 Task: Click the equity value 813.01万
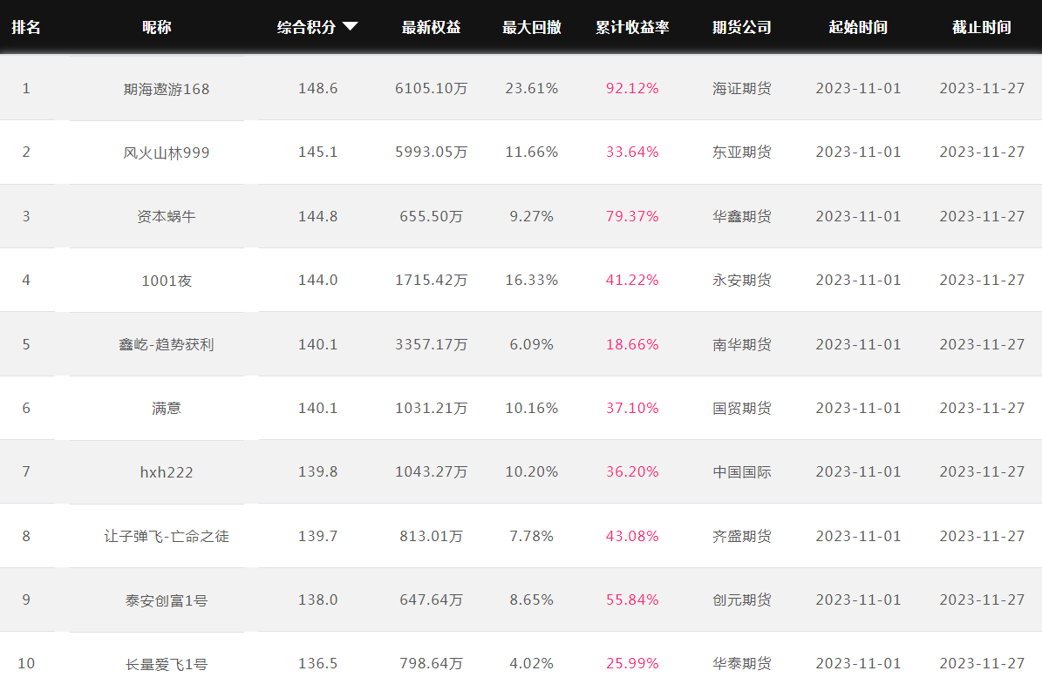(432, 537)
